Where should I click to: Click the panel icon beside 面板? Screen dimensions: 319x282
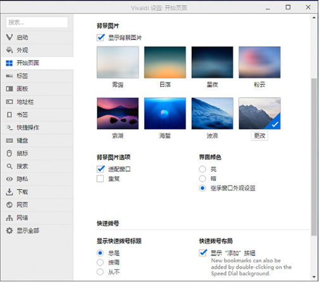pyautogui.click(x=9, y=89)
